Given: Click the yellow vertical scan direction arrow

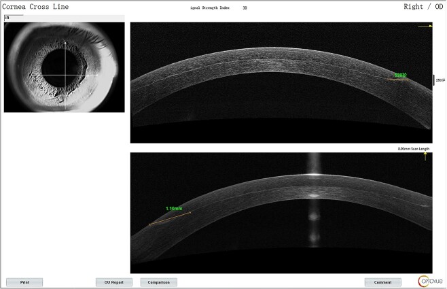Looking at the screenshot, I should coord(425,156).
